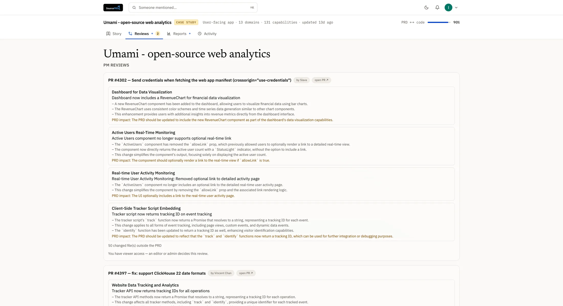Click the "PM REVIEWS" label
Image resolution: width=563 pixels, height=306 pixels.
click(116, 65)
